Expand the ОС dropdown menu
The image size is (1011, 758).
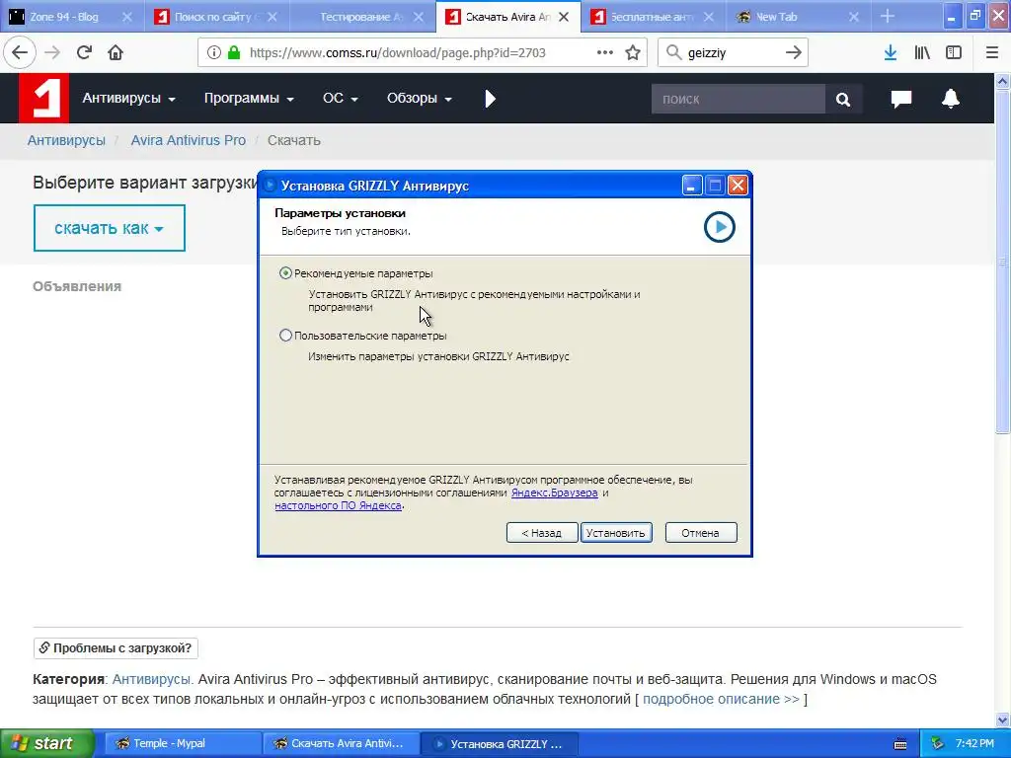coord(341,98)
